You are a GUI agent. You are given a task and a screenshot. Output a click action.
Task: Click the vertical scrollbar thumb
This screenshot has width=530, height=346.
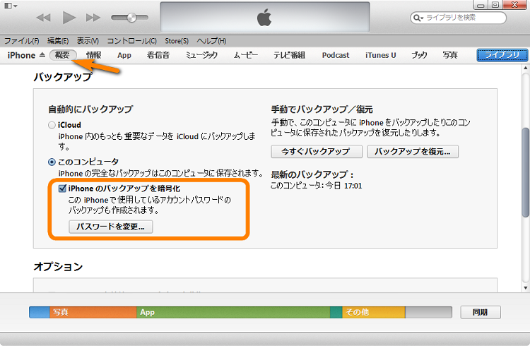[x=526, y=172]
